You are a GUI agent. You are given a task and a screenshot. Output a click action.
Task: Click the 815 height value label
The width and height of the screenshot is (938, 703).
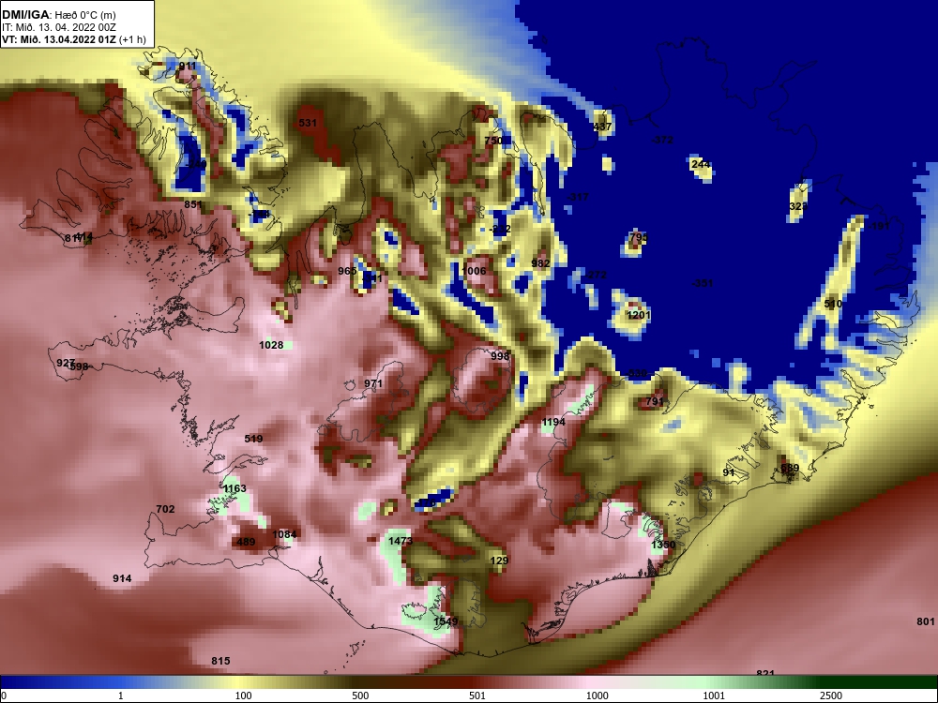click(x=220, y=661)
